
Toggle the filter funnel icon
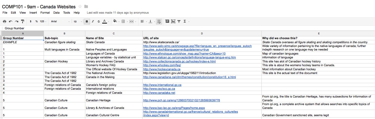click(179, 21)
